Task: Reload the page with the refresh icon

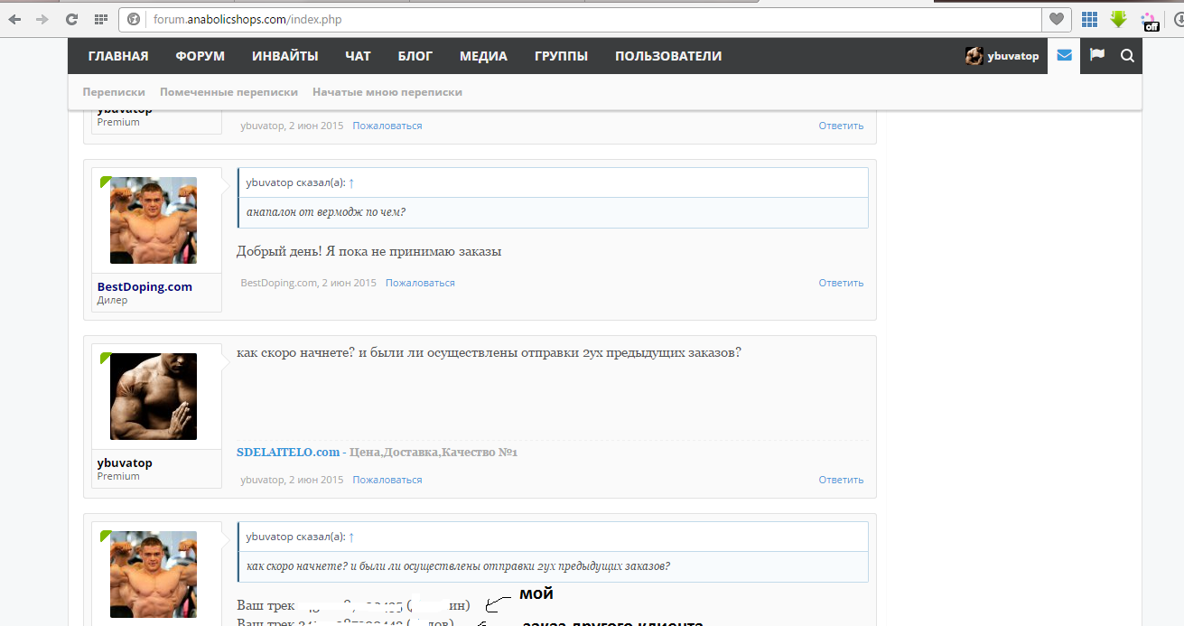Action: pos(72,19)
